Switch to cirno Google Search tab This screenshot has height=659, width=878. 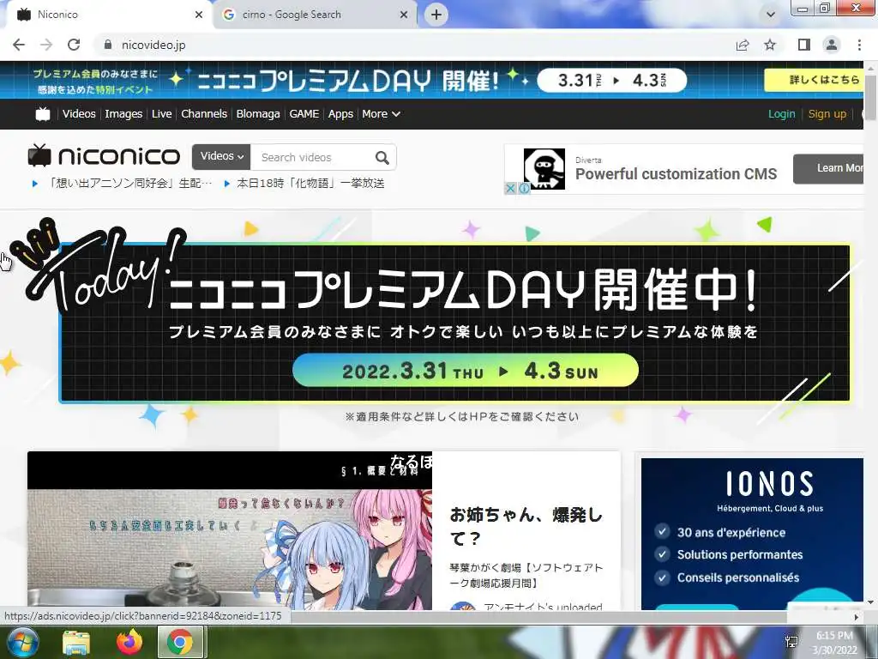point(314,15)
